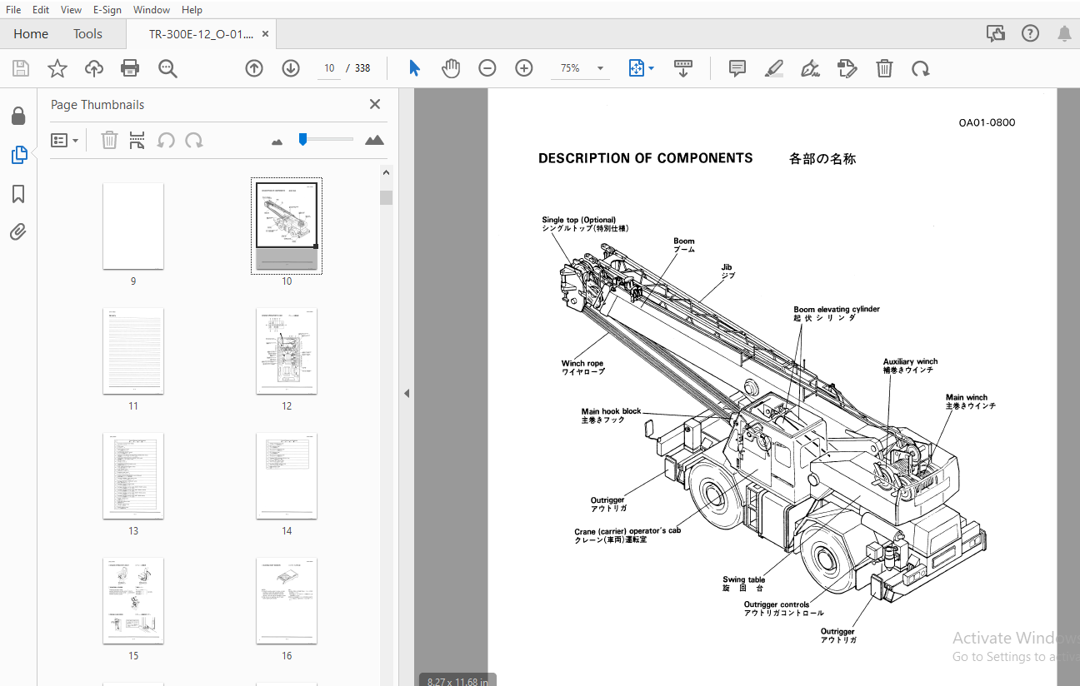This screenshot has height=686, width=1080.
Task: Click the thumbnail panel scrollbar handle
Action: [x=386, y=197]
